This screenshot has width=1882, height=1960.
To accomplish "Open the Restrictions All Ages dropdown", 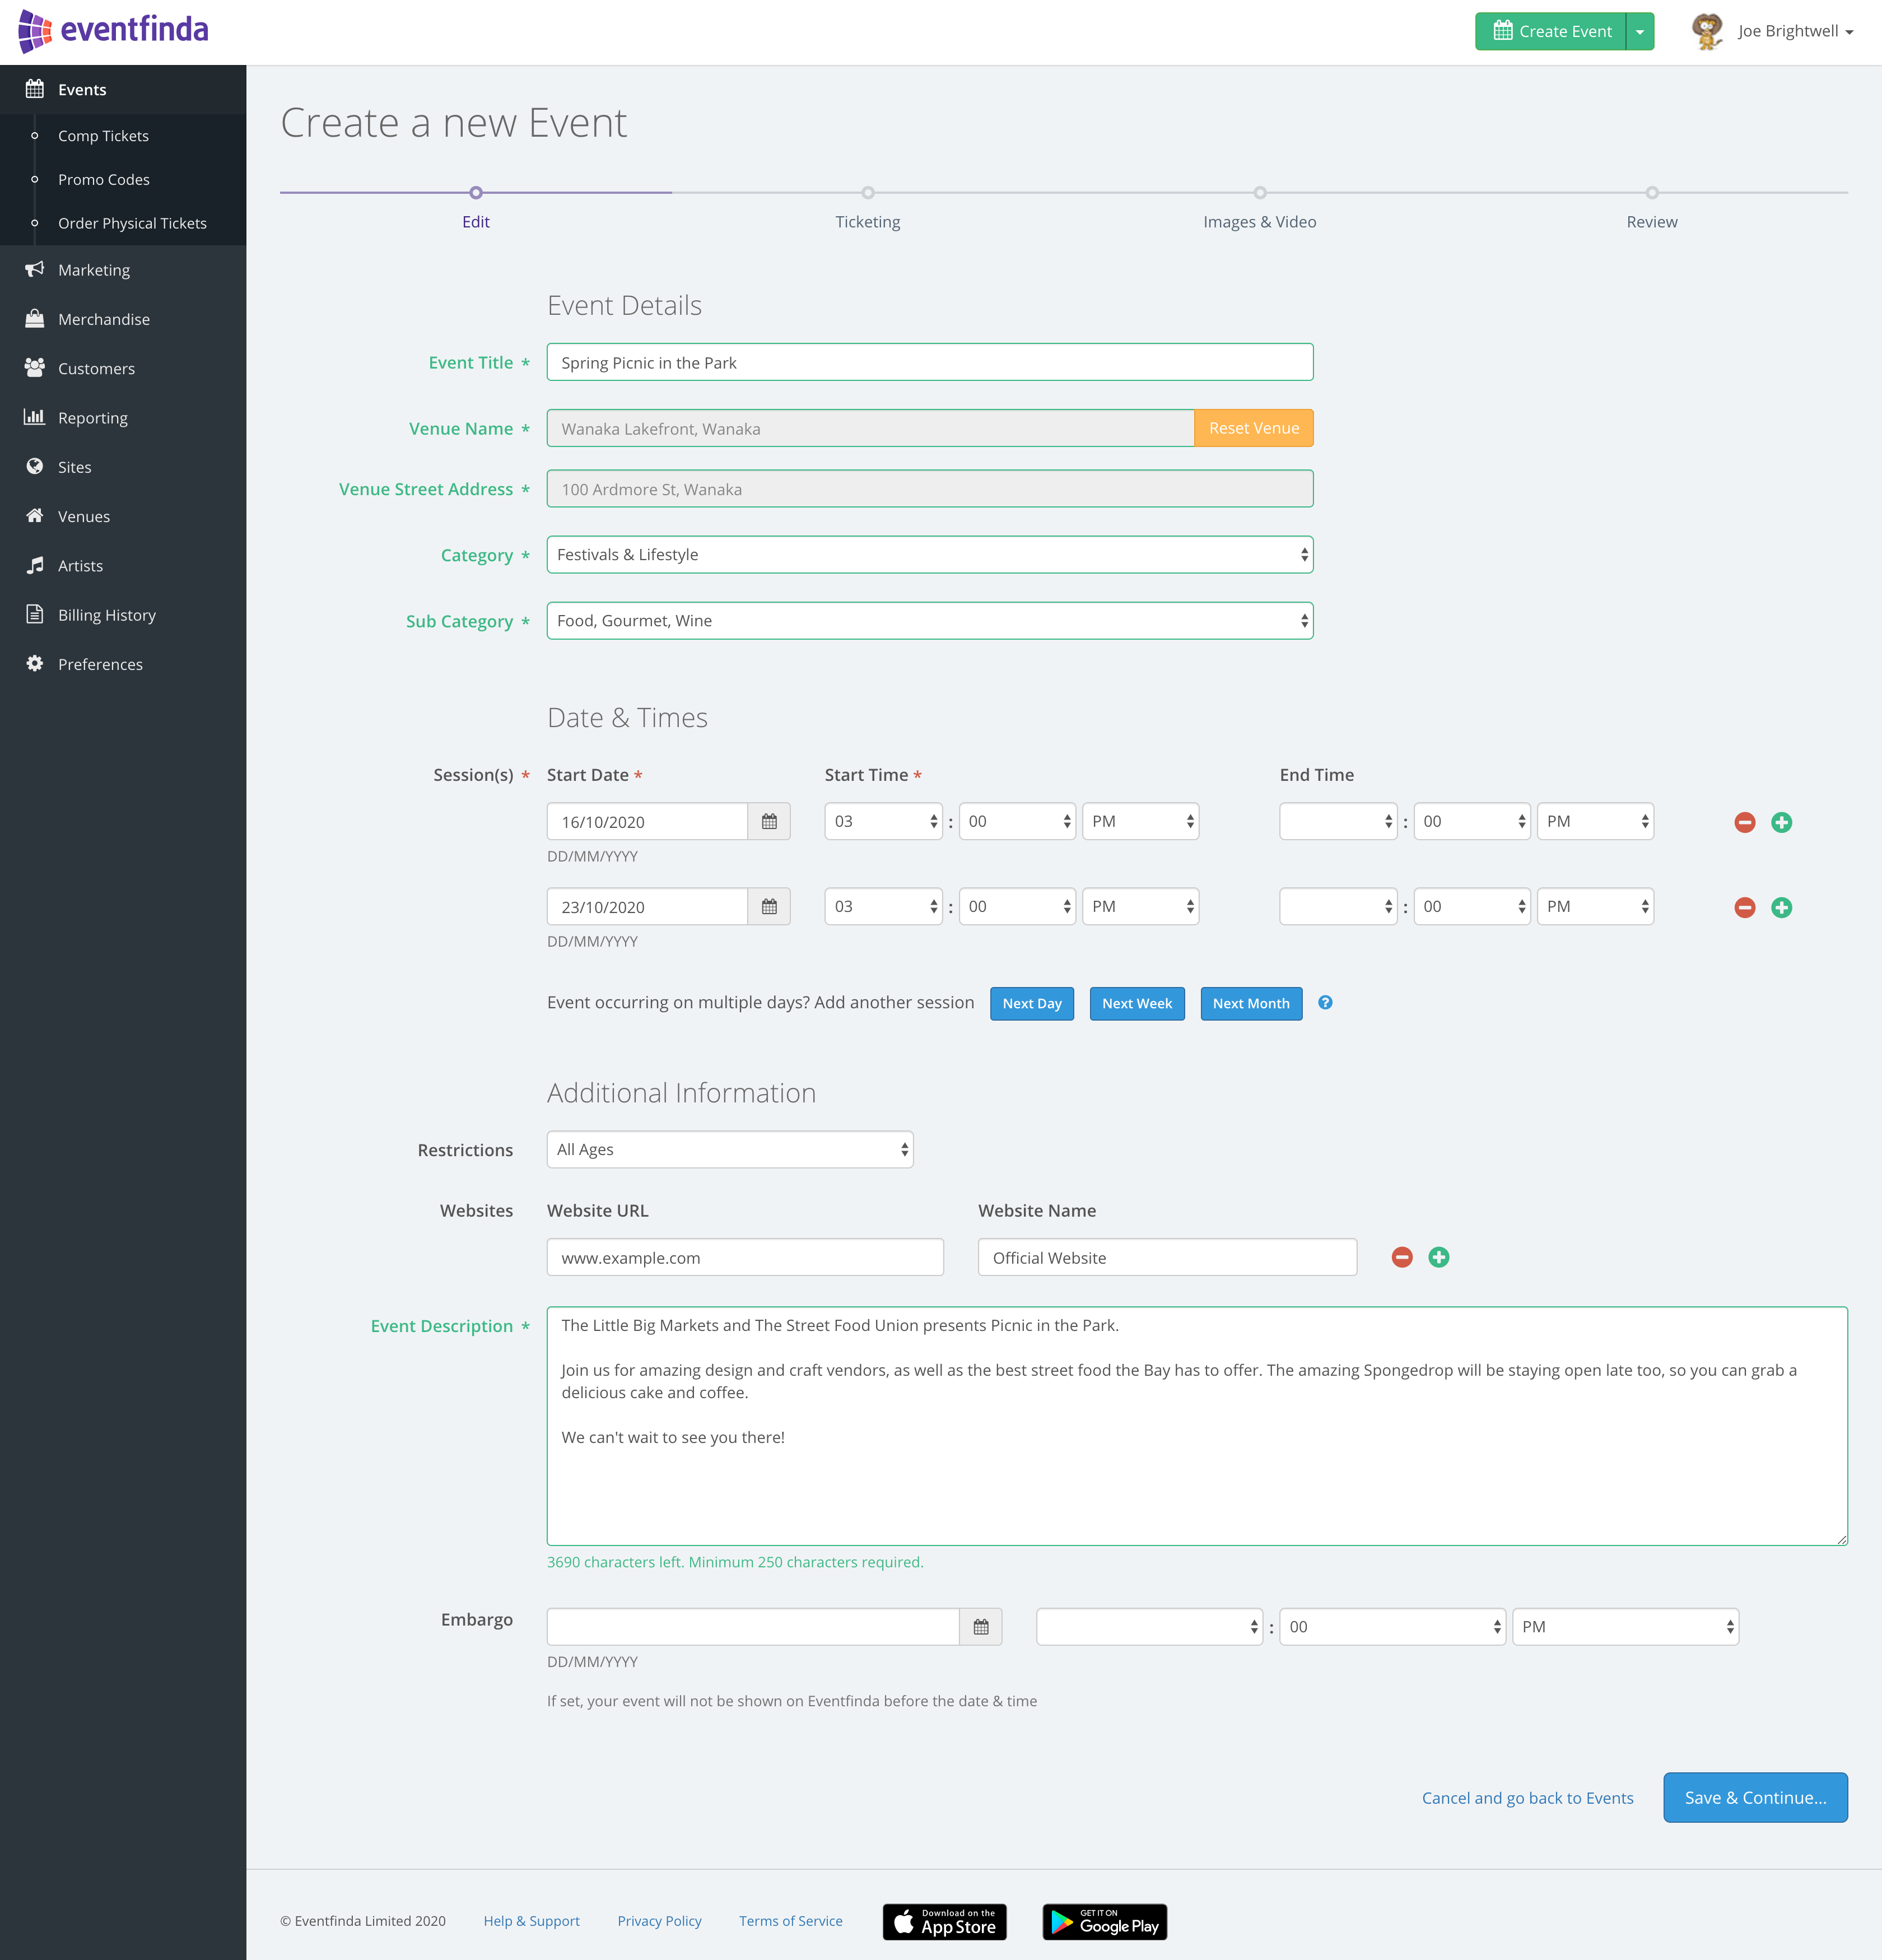I will coord(730,1150).
